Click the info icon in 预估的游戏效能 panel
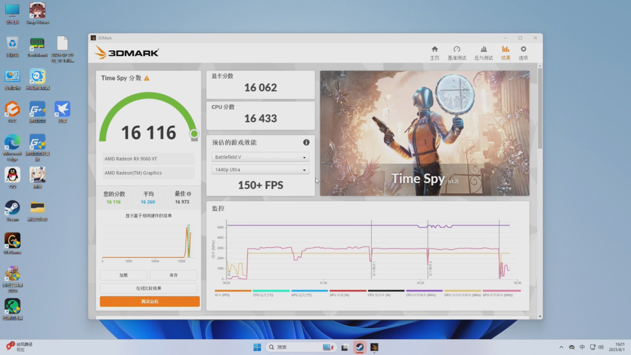 [306, 142]
